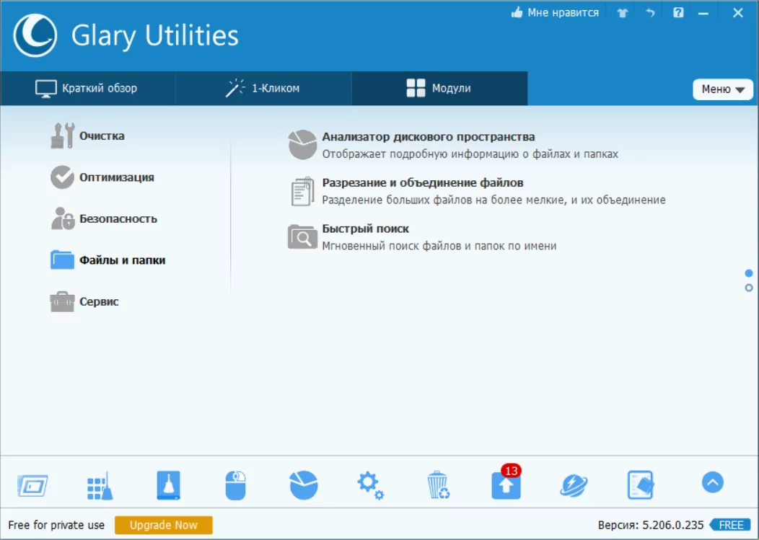Click the Free for private use text
Screen dimensions: 759x540
56,525
